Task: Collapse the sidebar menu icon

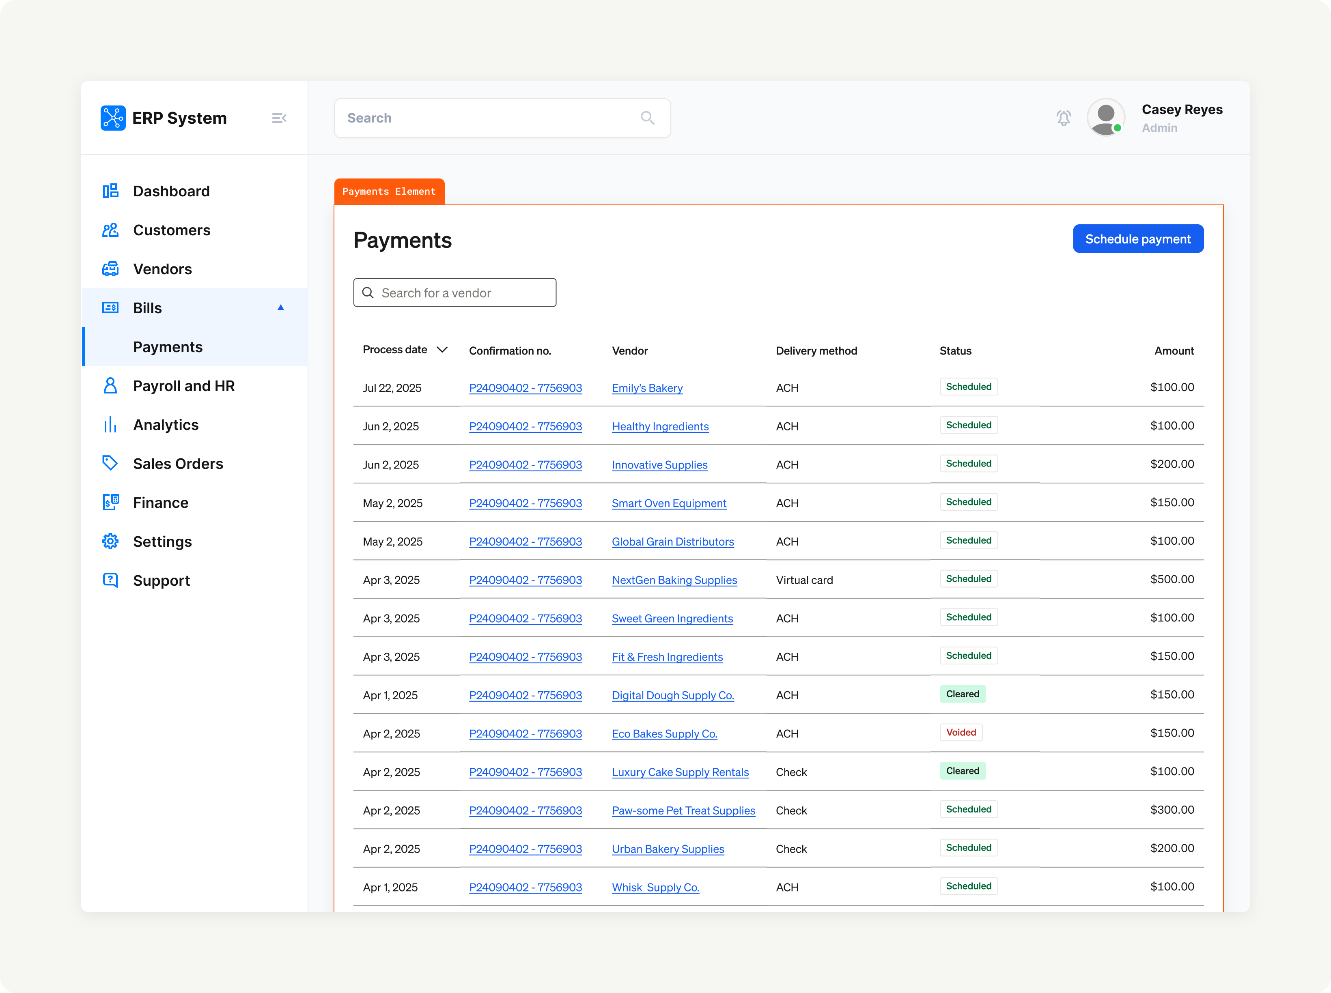Action: [x=278, y=118]
